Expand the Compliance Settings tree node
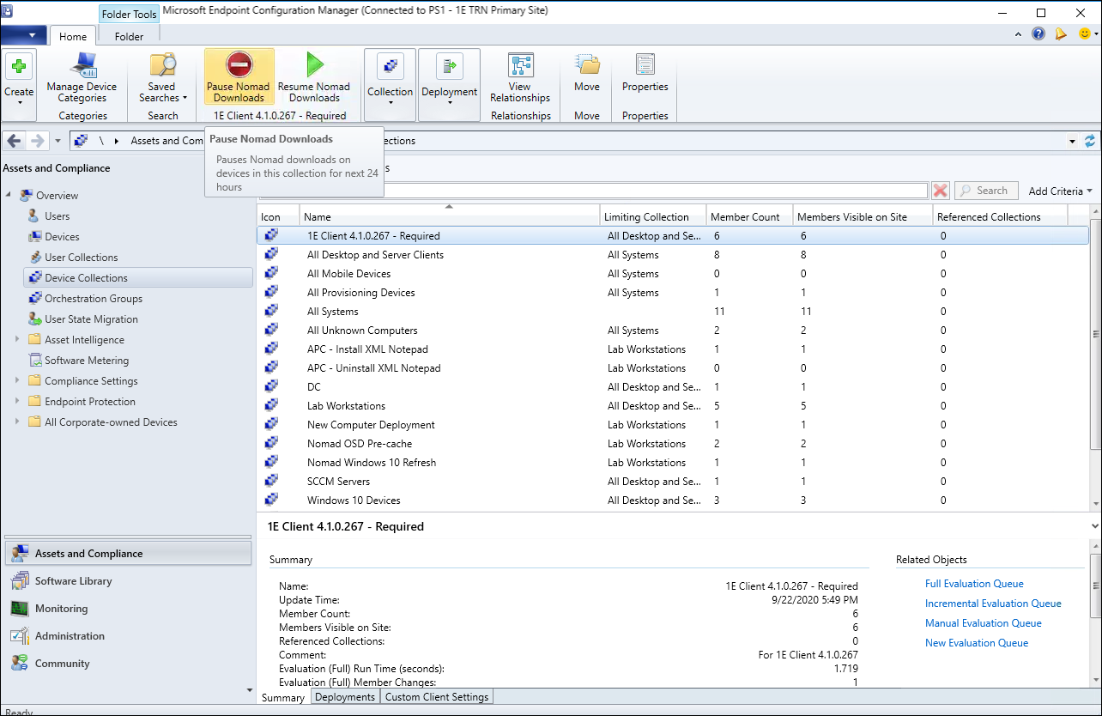 point(17,381)
